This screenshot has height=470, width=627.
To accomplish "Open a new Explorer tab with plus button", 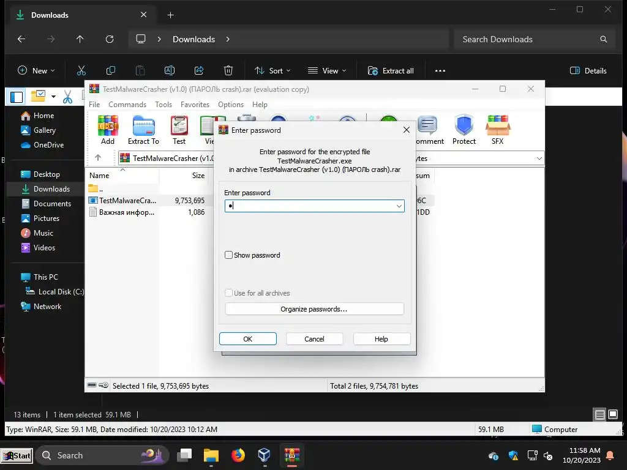I will [x=171, y=15].
